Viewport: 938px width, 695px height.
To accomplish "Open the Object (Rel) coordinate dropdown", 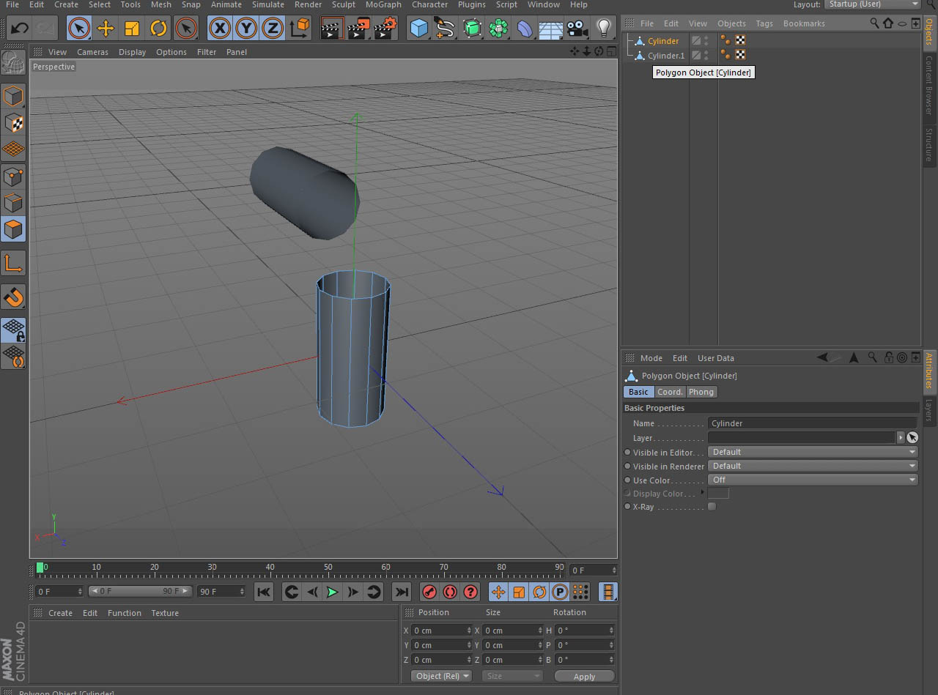I will pyautogui.click(x=442, y=676).
